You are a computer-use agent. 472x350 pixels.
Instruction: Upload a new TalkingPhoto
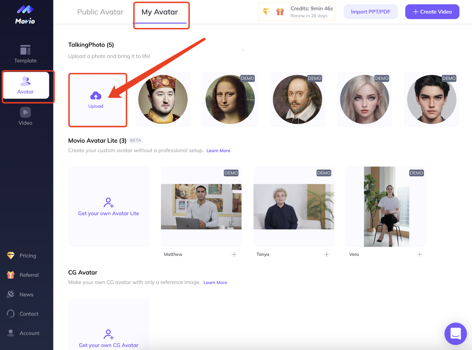(96, 100)
